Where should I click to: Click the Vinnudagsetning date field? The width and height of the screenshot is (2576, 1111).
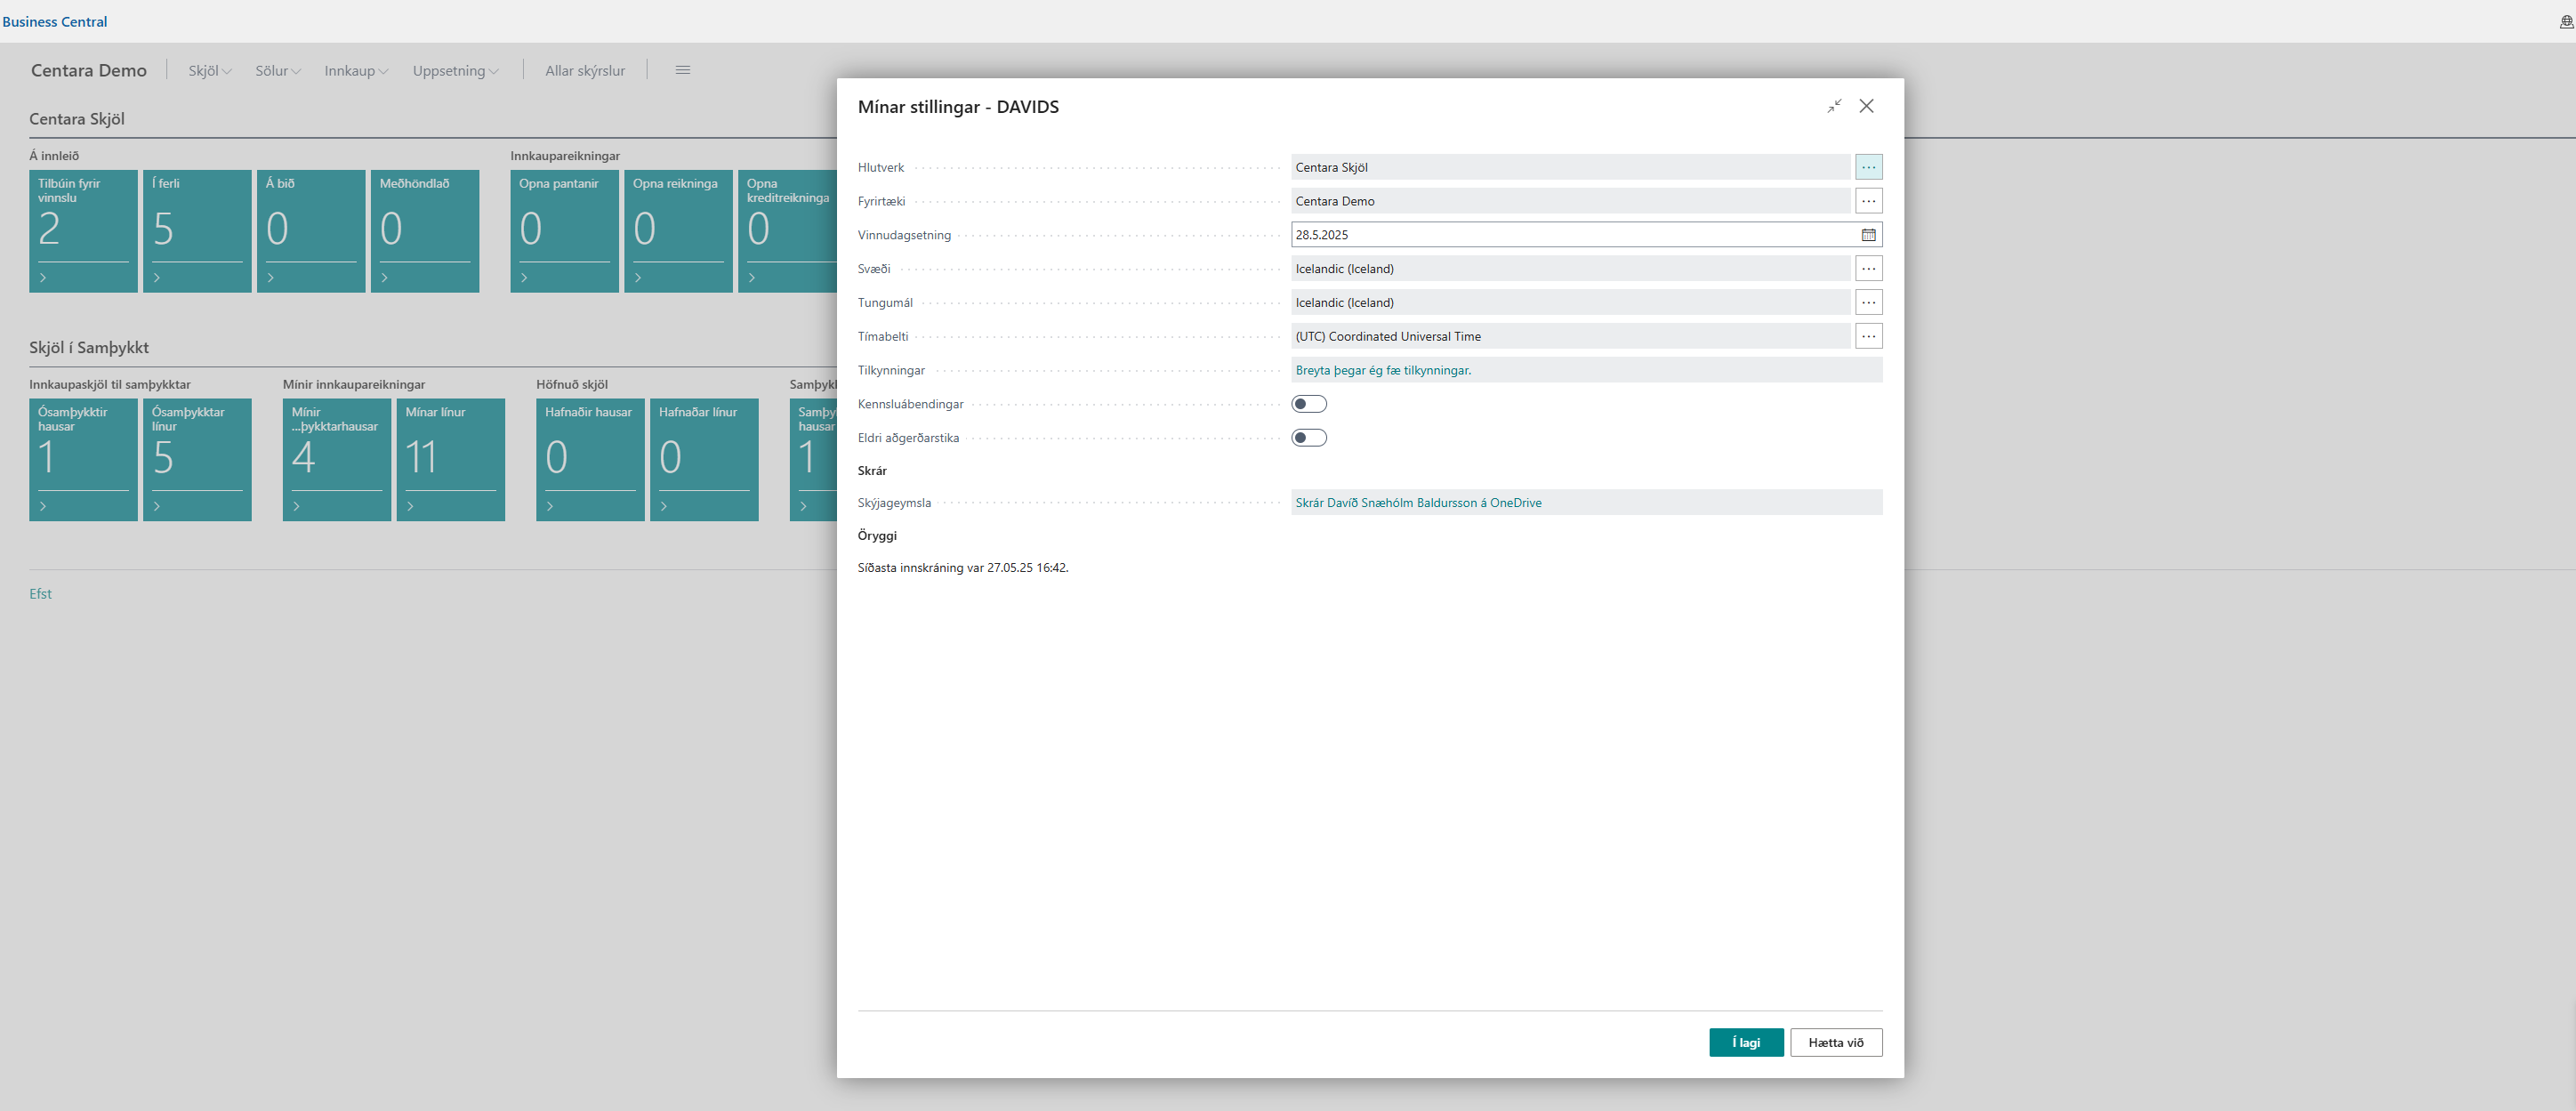(x=1574, y=235)
